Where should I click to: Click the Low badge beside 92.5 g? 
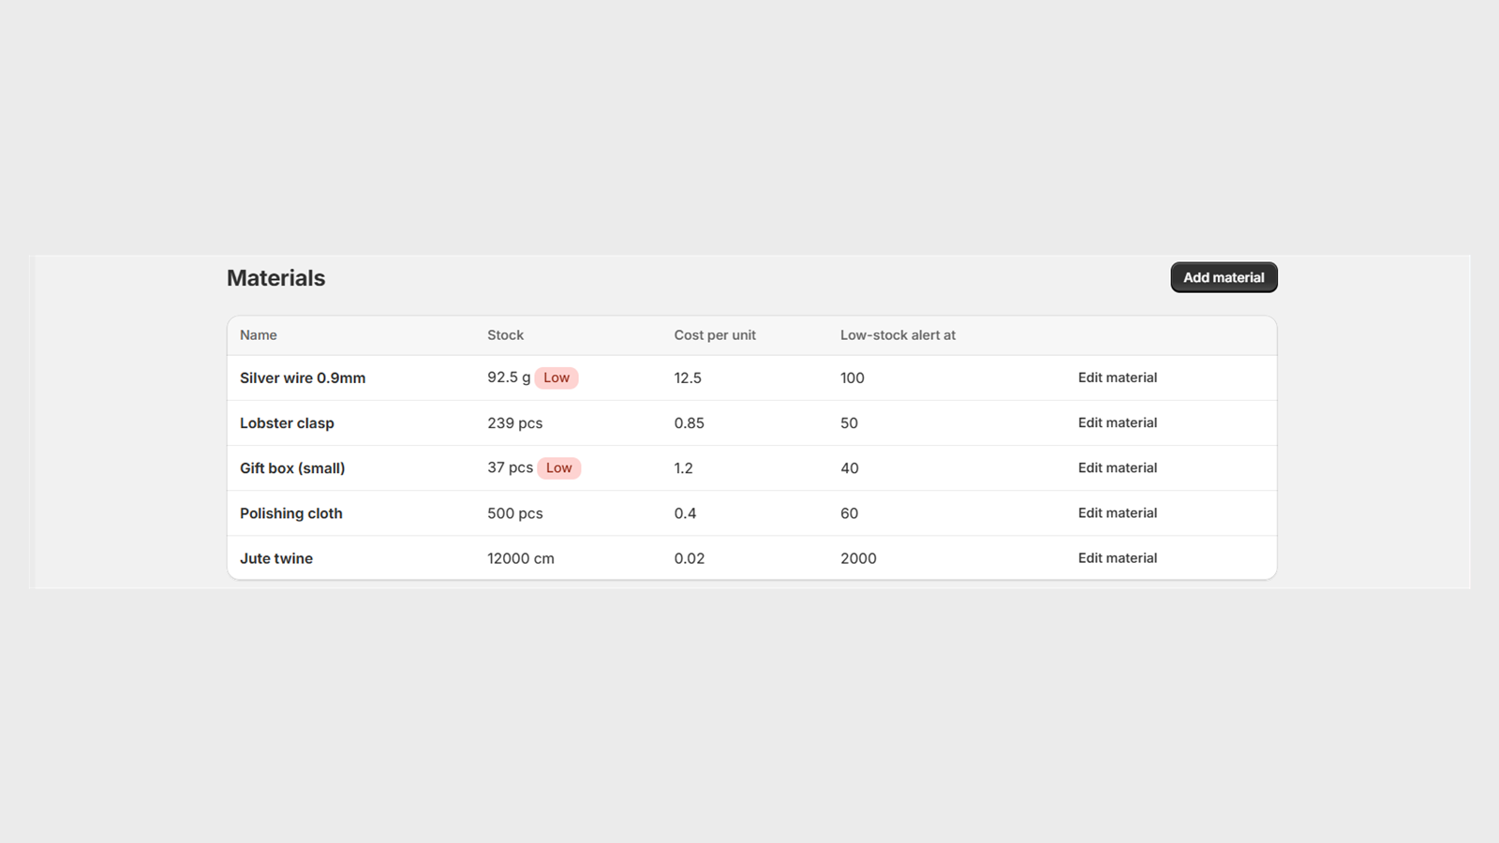coord(557,377)
